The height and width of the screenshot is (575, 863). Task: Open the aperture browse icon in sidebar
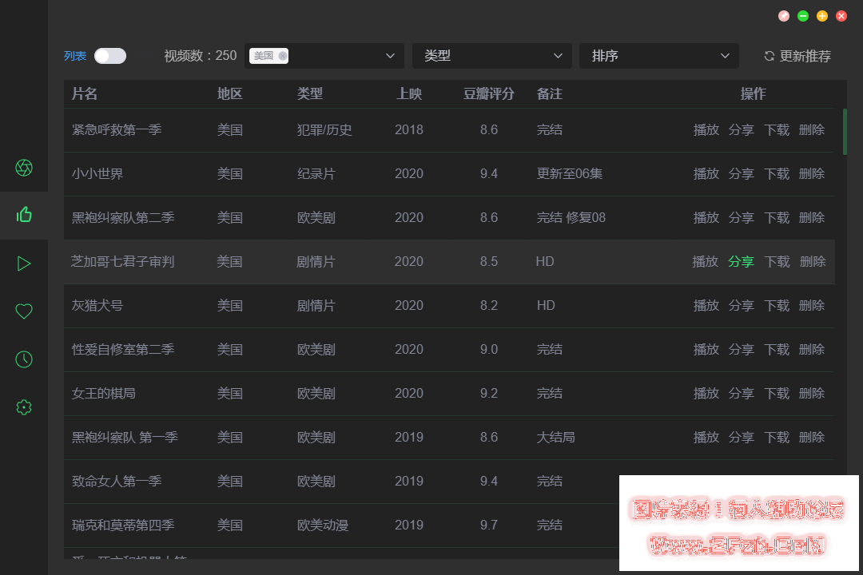tap(24, 168)
